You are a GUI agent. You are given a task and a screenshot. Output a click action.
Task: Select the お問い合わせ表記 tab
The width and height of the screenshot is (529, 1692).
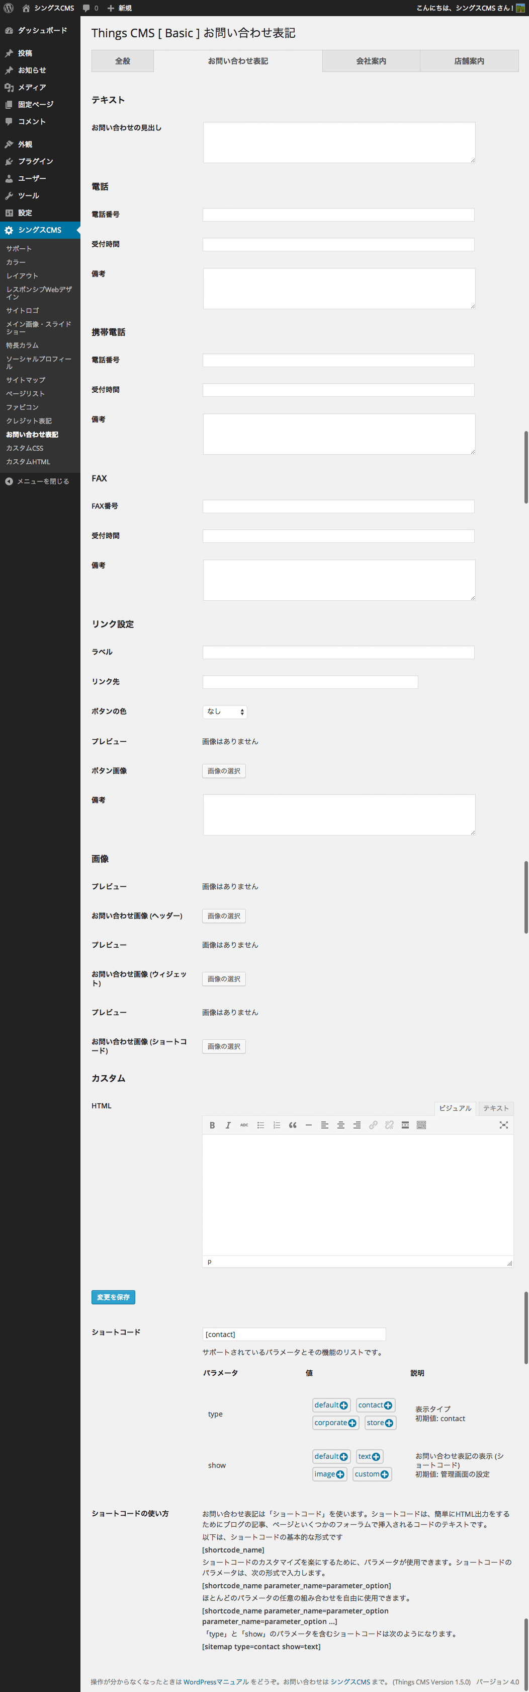(238, 61)
